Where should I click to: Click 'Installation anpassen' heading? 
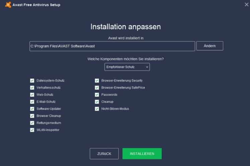point(126,27)
